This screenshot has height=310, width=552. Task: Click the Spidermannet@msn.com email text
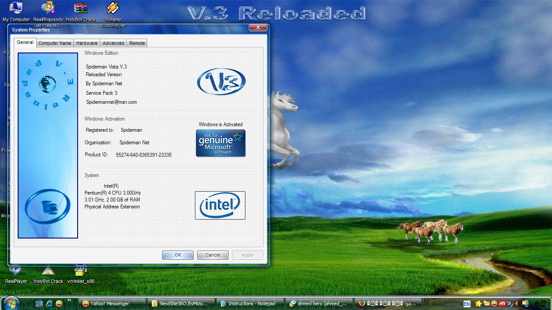[111, 102]
